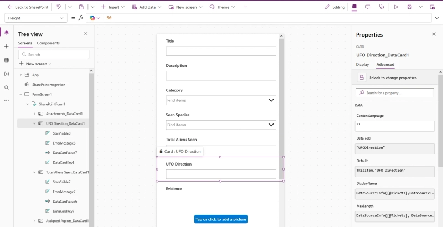Switch to the Screens tab
The width and height of the screenshot is (443, 227).
[x=25, y=43]
